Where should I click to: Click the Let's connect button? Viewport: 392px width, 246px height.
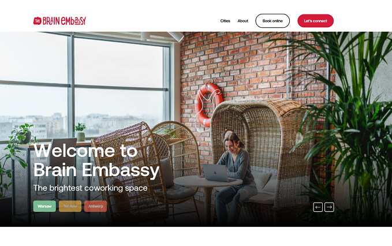tap(315, 21)
